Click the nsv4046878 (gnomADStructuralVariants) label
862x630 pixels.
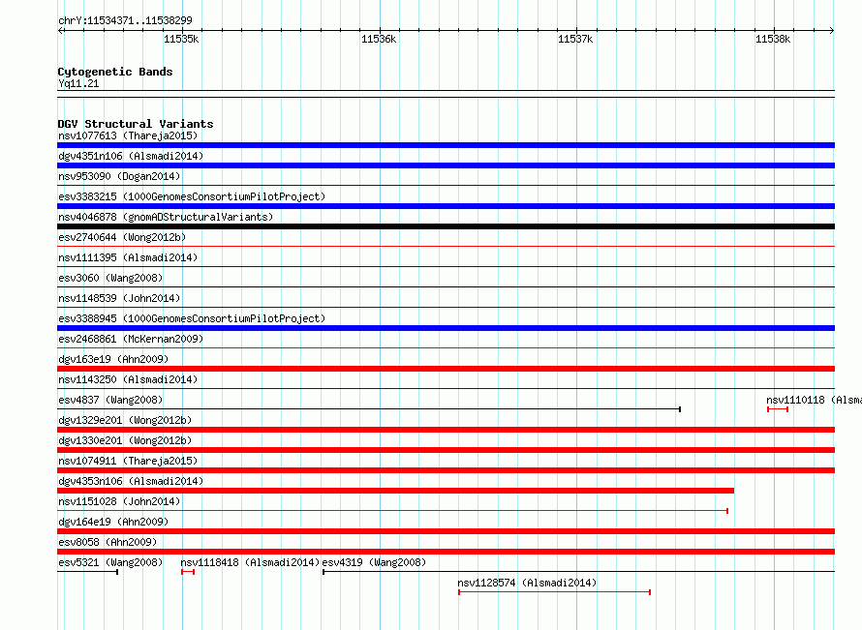(x=166, y=217)
